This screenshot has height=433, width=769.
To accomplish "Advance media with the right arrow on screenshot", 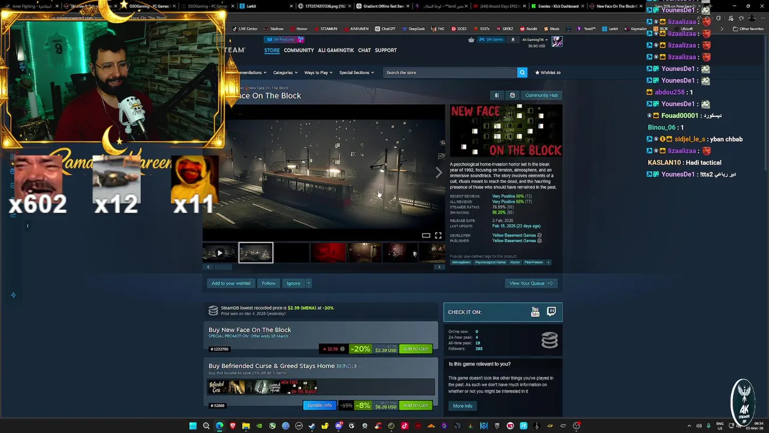I will (x=439, y=173).
